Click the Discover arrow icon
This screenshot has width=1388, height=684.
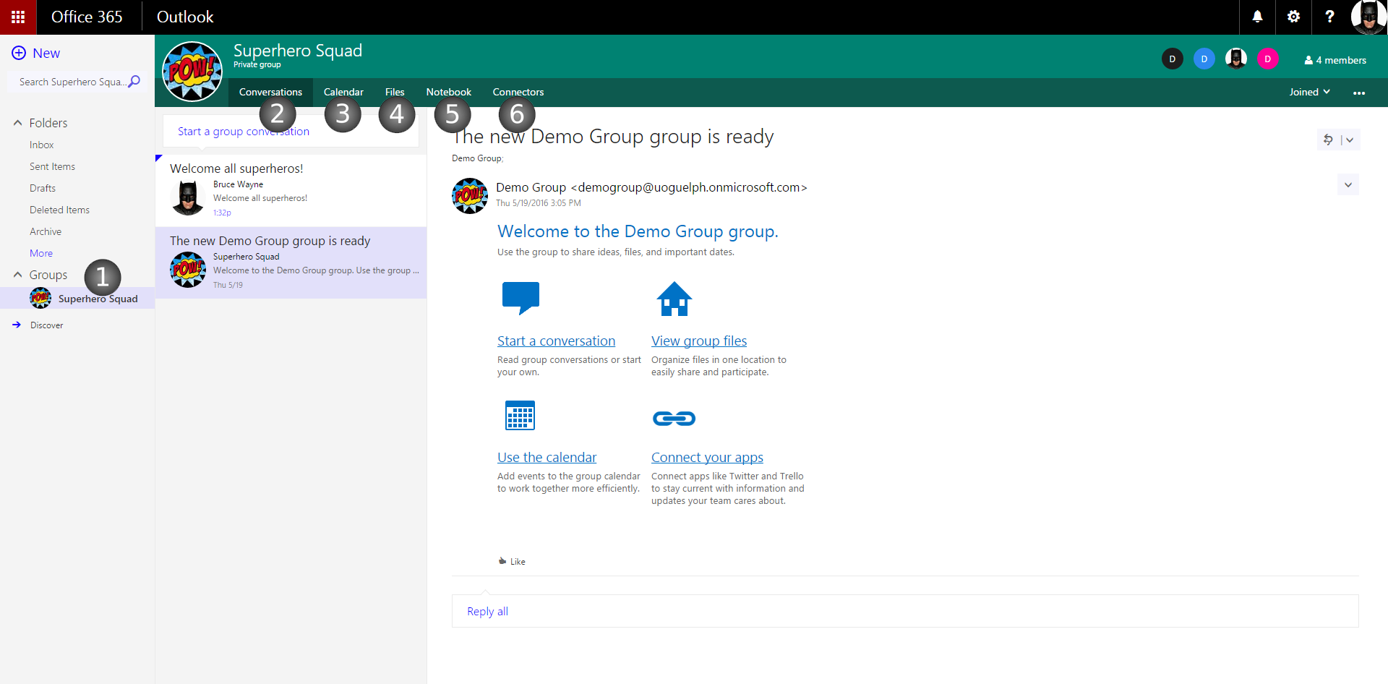tap(17, 325)
